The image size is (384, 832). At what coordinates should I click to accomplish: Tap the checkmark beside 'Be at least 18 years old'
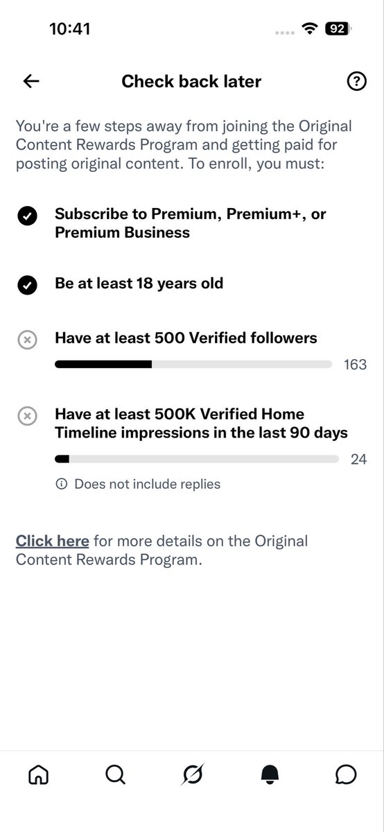tap(27, 284)
